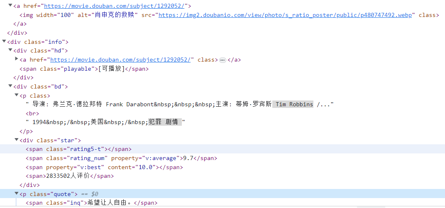Select the br element line

click(32, 113)
